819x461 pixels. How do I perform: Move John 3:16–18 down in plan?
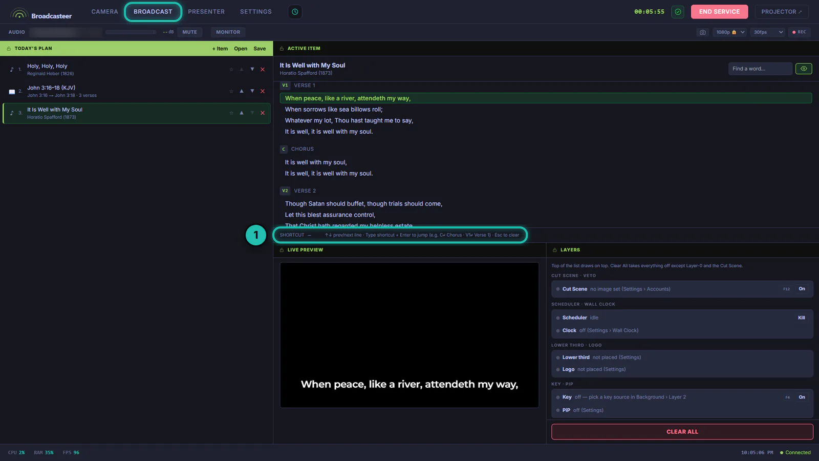click(x=252, y=91)
